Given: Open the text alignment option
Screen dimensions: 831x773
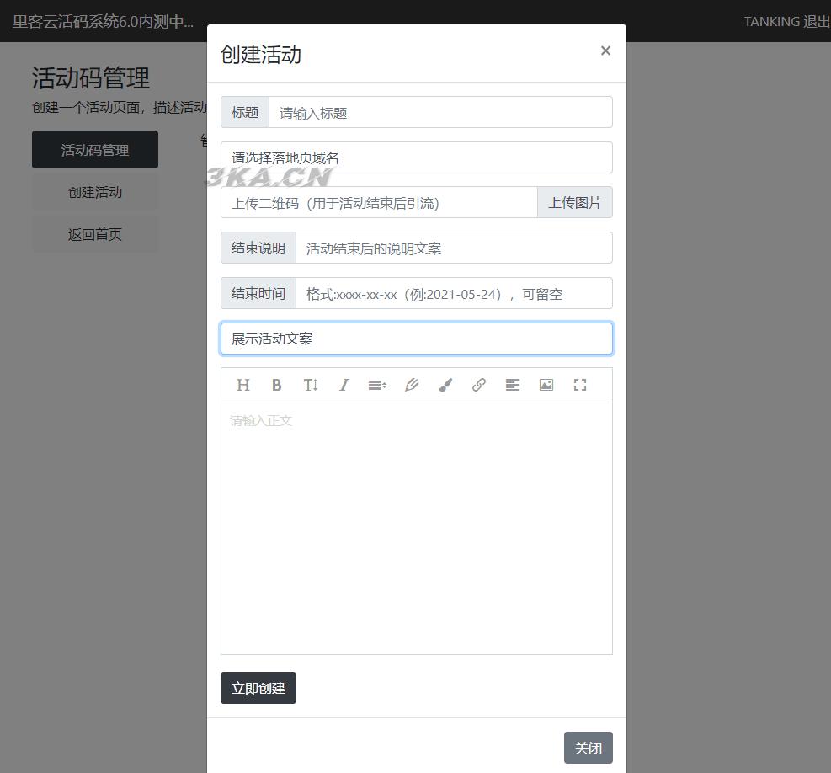Looking at the screenshot, I should coord(513,385).
